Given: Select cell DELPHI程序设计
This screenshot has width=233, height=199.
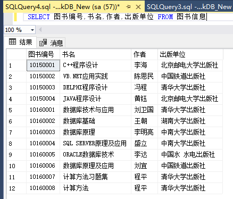Looking at the screenshot, I should point(96,88).
